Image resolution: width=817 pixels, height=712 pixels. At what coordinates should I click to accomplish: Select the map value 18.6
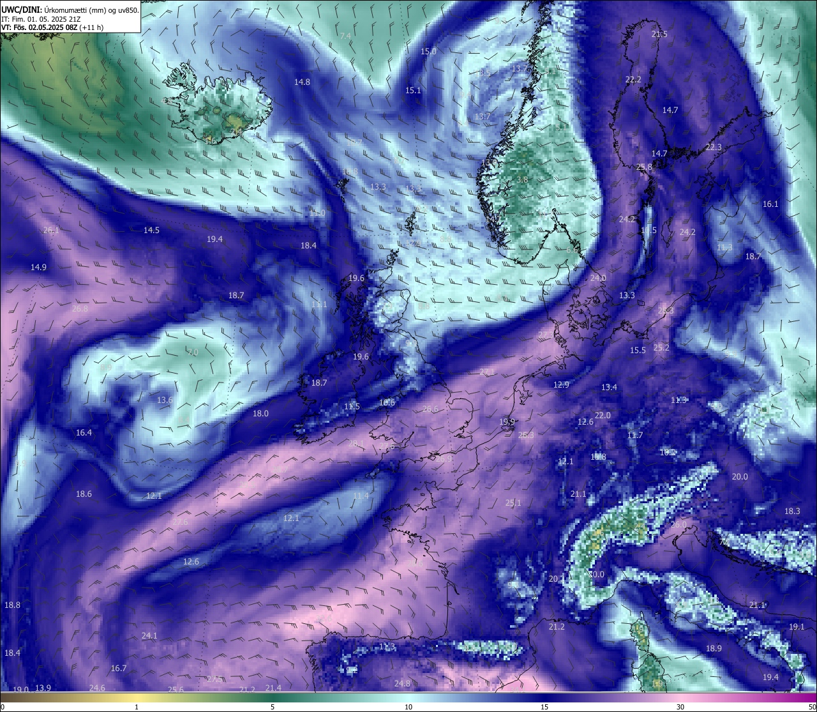84,494
